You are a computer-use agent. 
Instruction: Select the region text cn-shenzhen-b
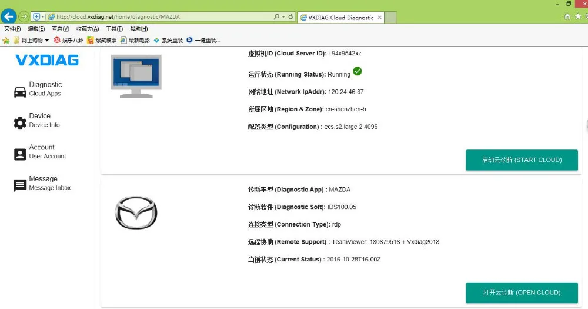346,109
